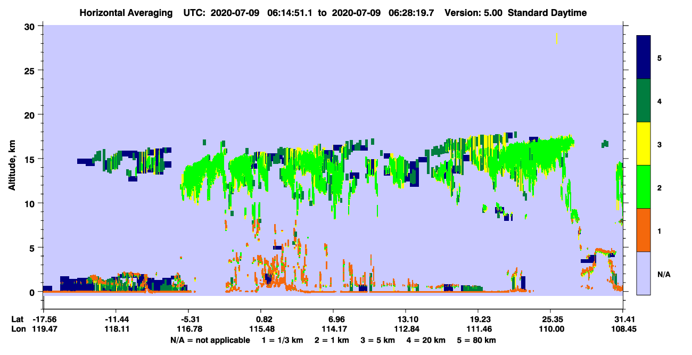Viewport: 692px width, 355px height.
Task: Click latitude value "6.96"
Action: tap(337, 319)
